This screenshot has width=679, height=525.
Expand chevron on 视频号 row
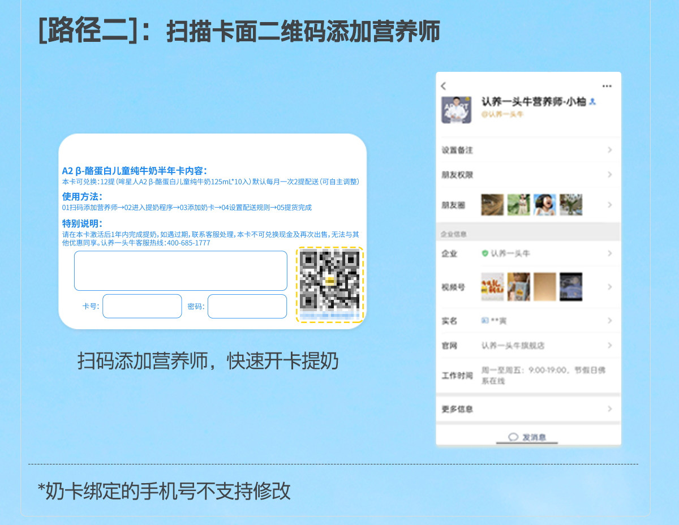coord(610,287)
